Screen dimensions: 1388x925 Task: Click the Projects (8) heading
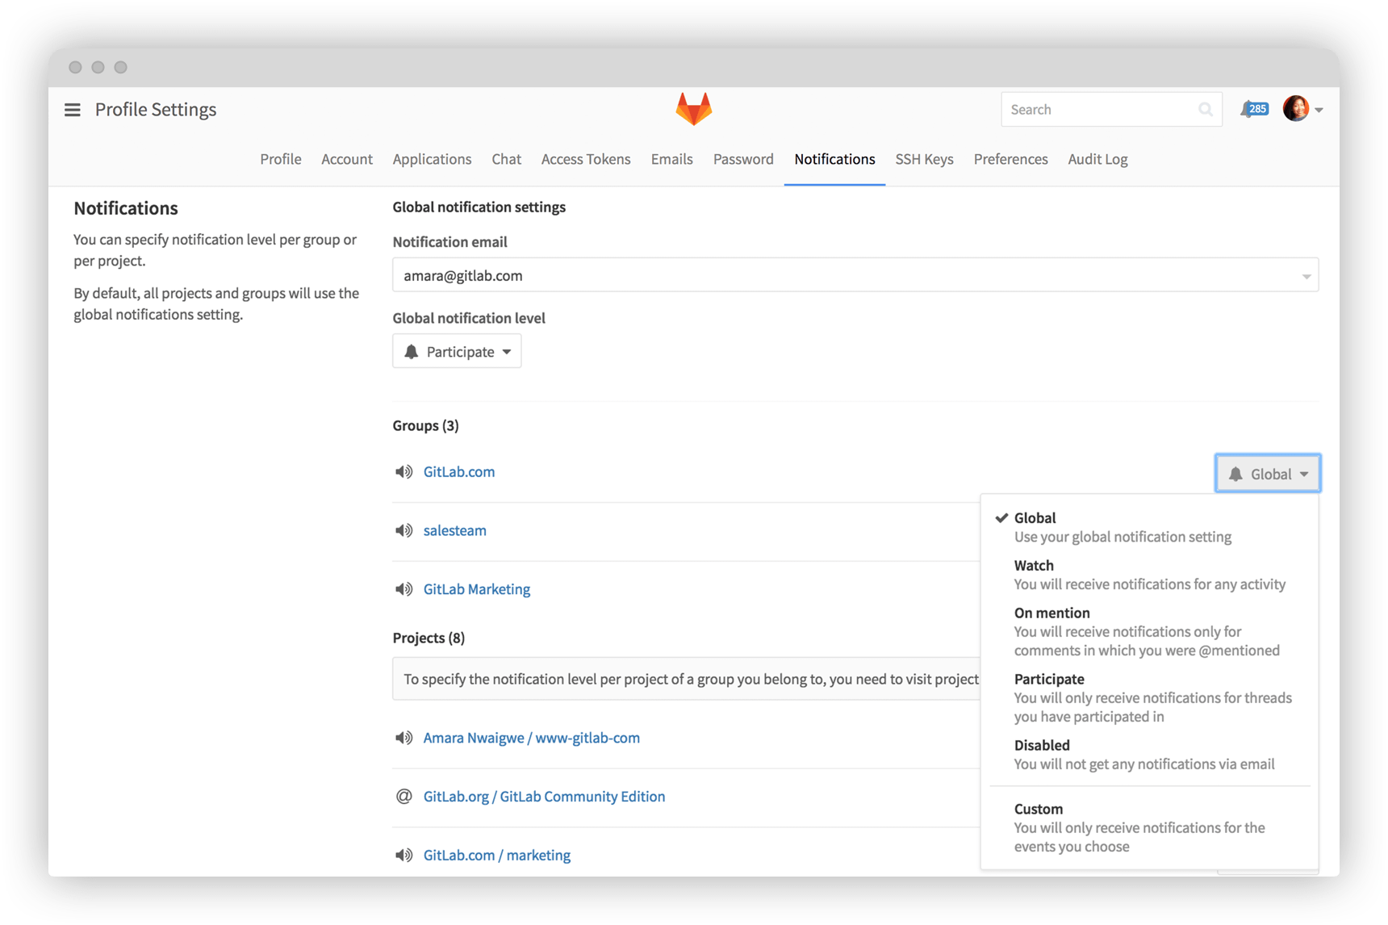(x=429, y=638)
